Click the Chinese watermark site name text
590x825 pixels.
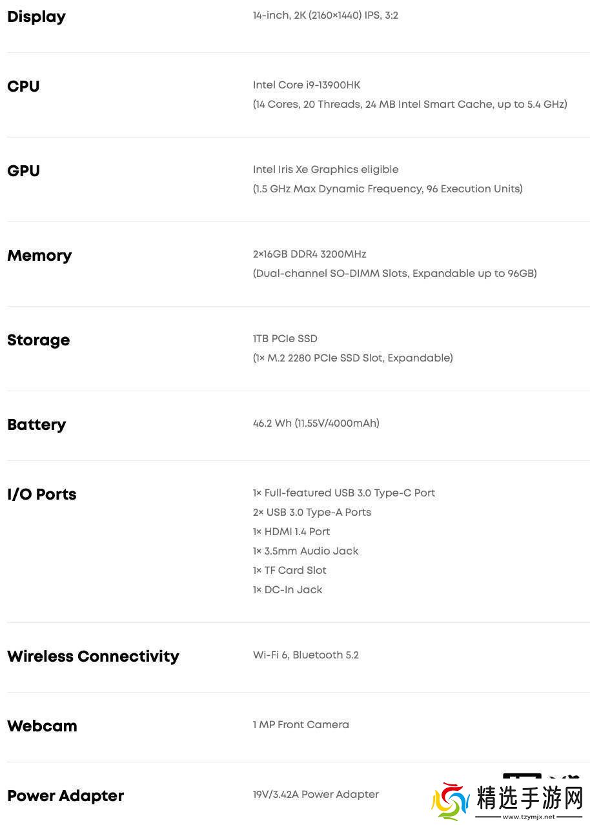pos(529,798)
